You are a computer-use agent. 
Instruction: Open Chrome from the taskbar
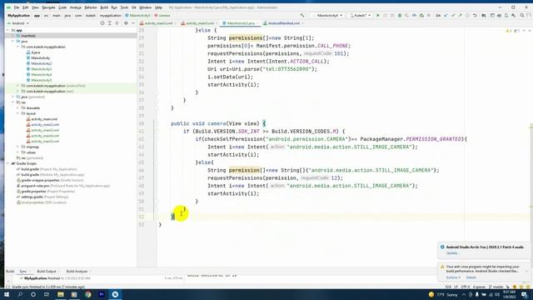(x=88, y=294)
